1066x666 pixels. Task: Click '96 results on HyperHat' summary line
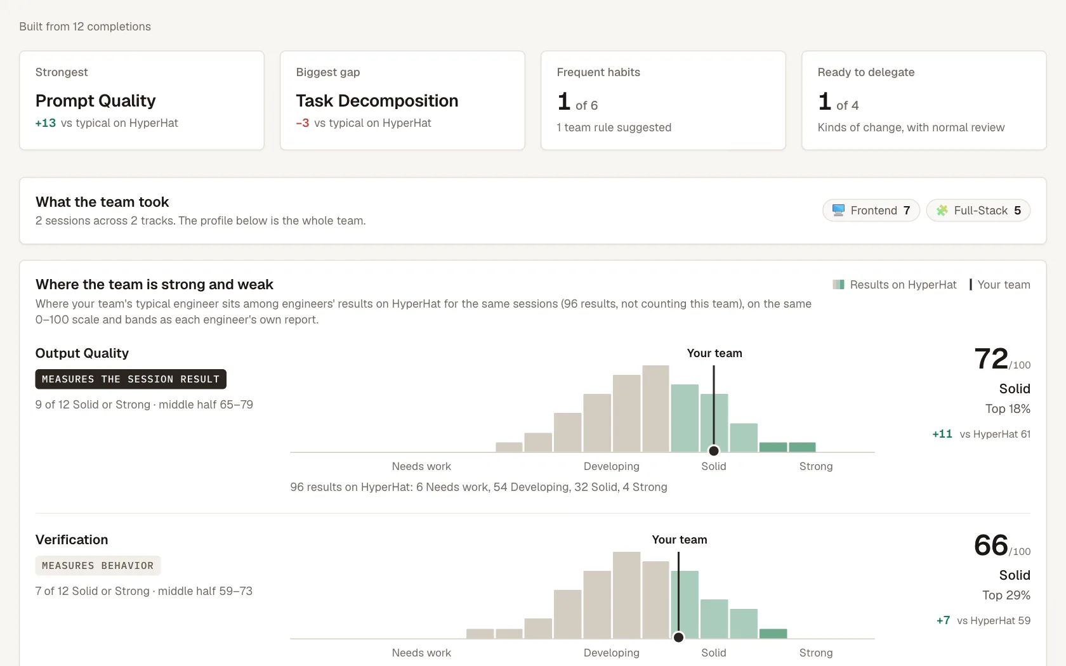pyautogui.click(x=478, y=487)
